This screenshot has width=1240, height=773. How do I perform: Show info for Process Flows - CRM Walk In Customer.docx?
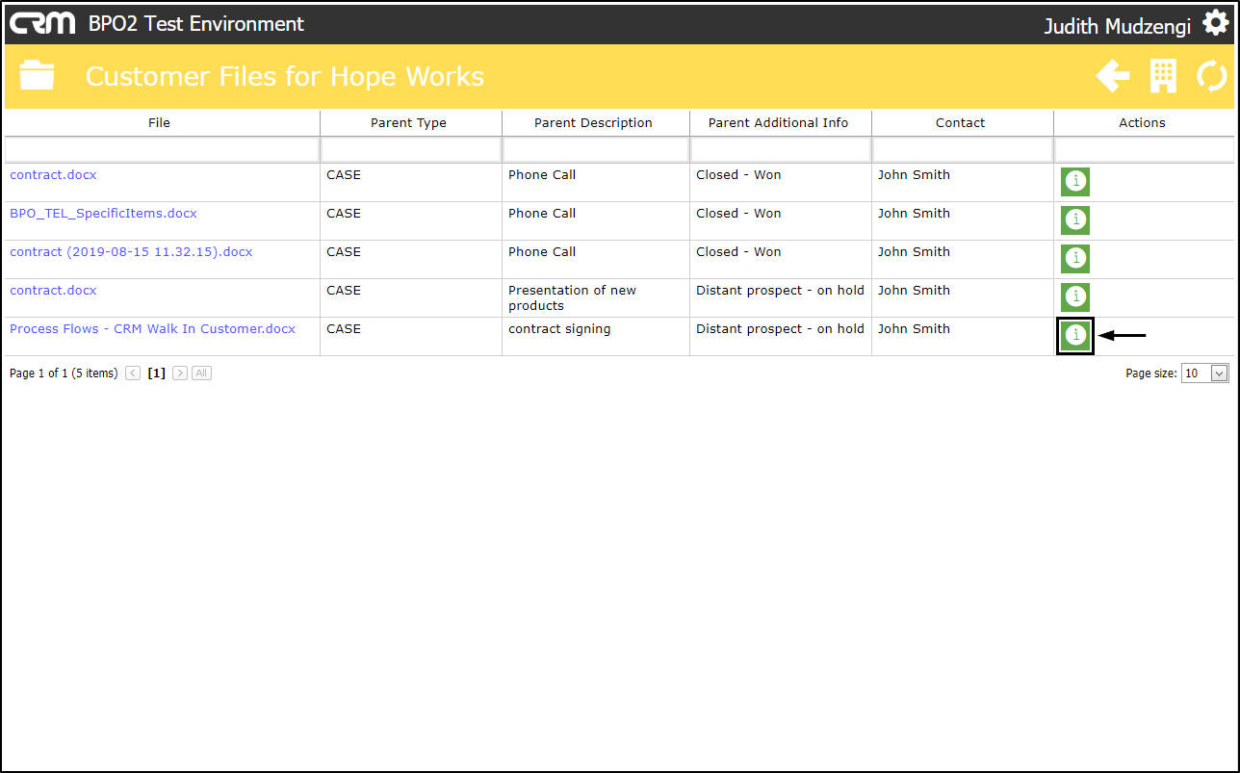pos(1075,336)
